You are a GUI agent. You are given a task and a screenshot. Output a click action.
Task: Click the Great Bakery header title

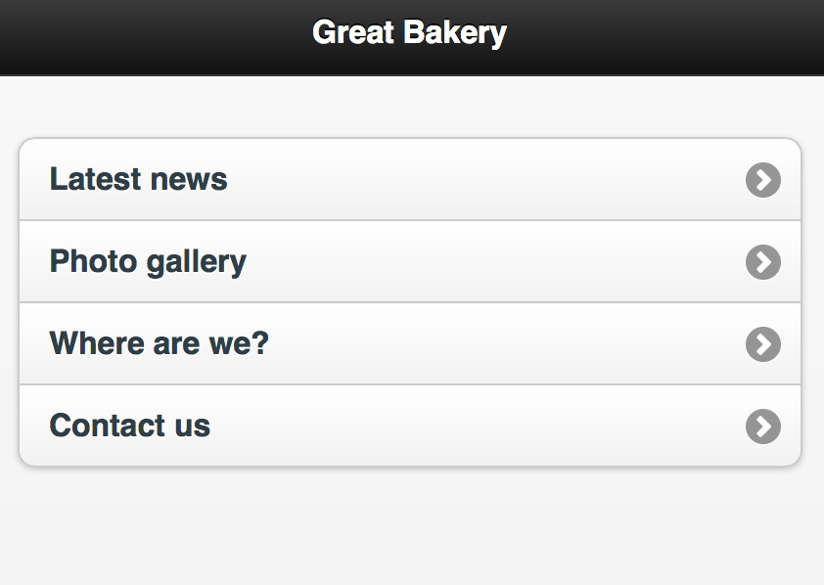click(409, 32)
